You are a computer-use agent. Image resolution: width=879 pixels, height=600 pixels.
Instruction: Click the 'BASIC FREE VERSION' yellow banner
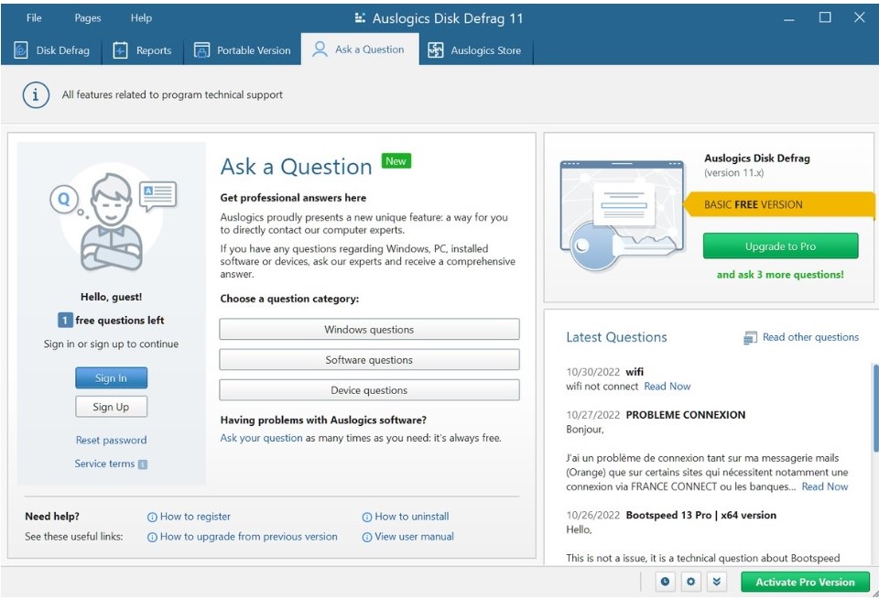pos(779,204)
